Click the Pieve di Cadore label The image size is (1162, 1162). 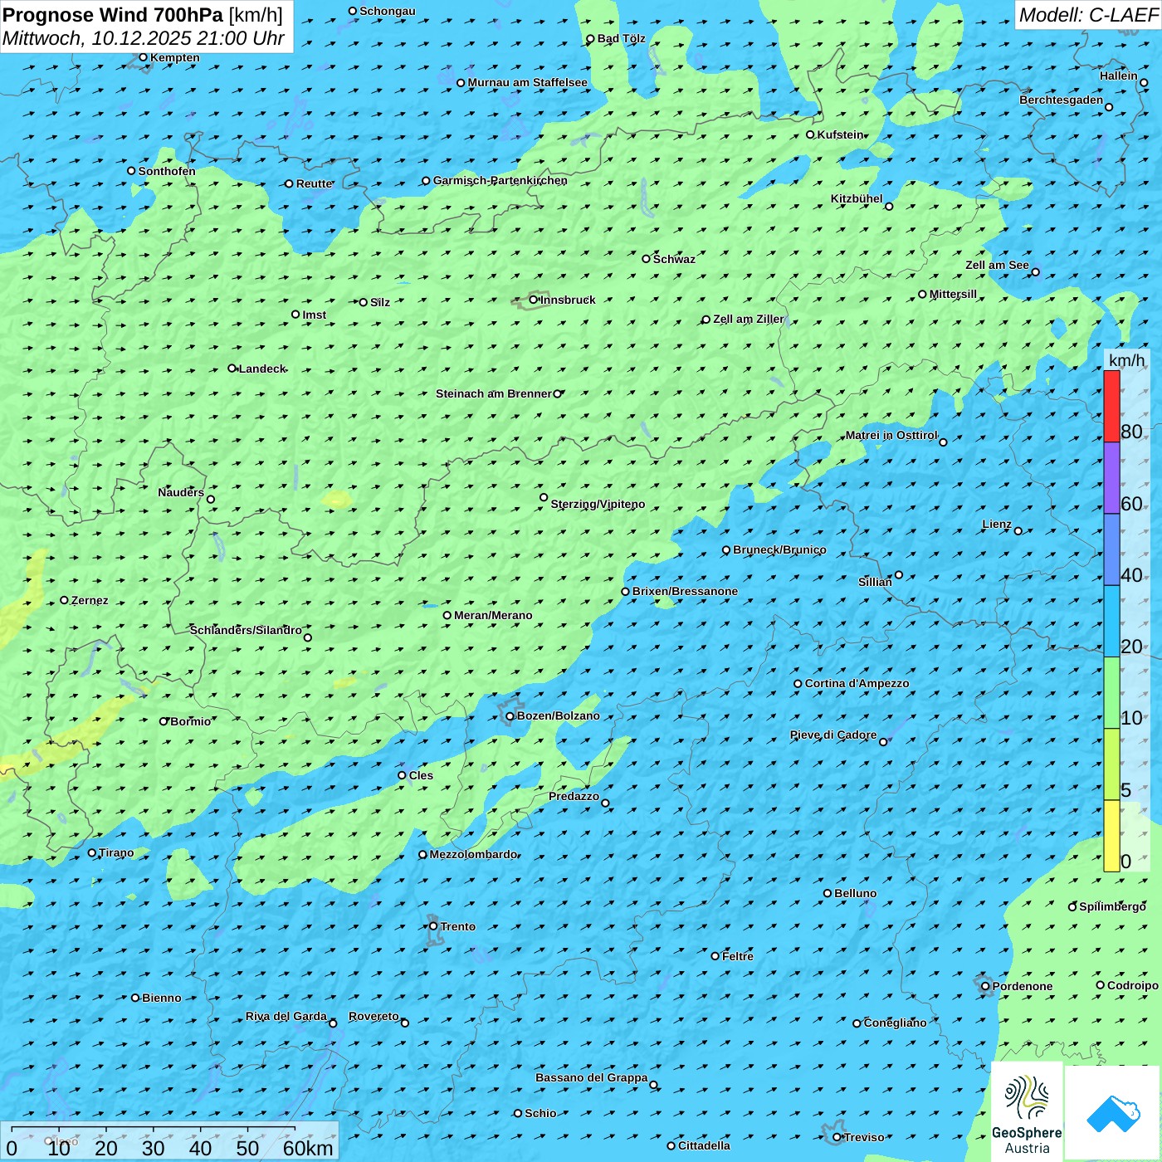point(833,735)
